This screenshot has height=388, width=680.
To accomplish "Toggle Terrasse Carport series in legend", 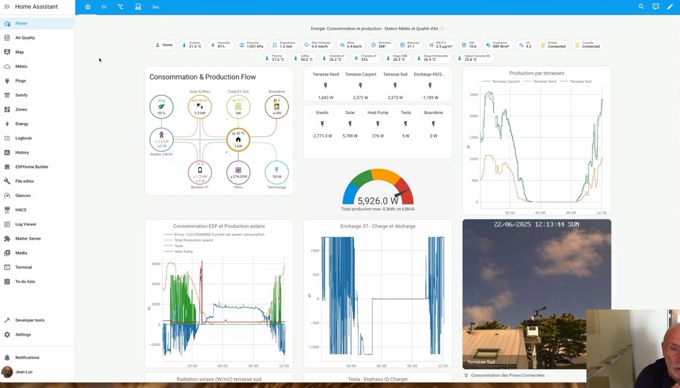I will [501, 81].
